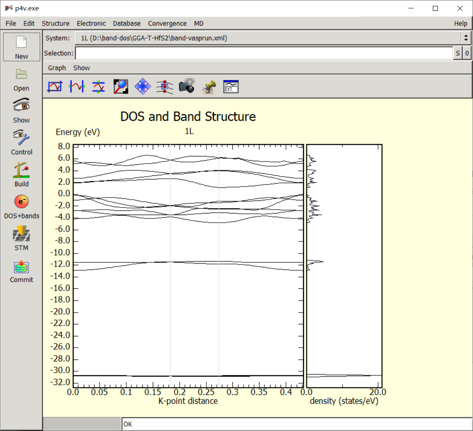Click the S button next to Selection
Screen dimensions: 473x431
tap(458, 53)
